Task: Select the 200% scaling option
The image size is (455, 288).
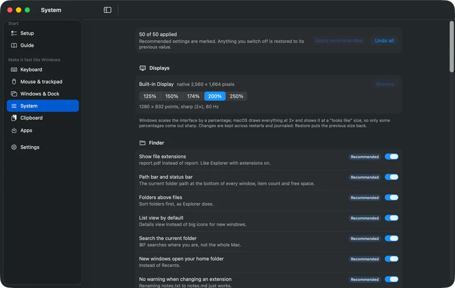Action: pos(215,96)
